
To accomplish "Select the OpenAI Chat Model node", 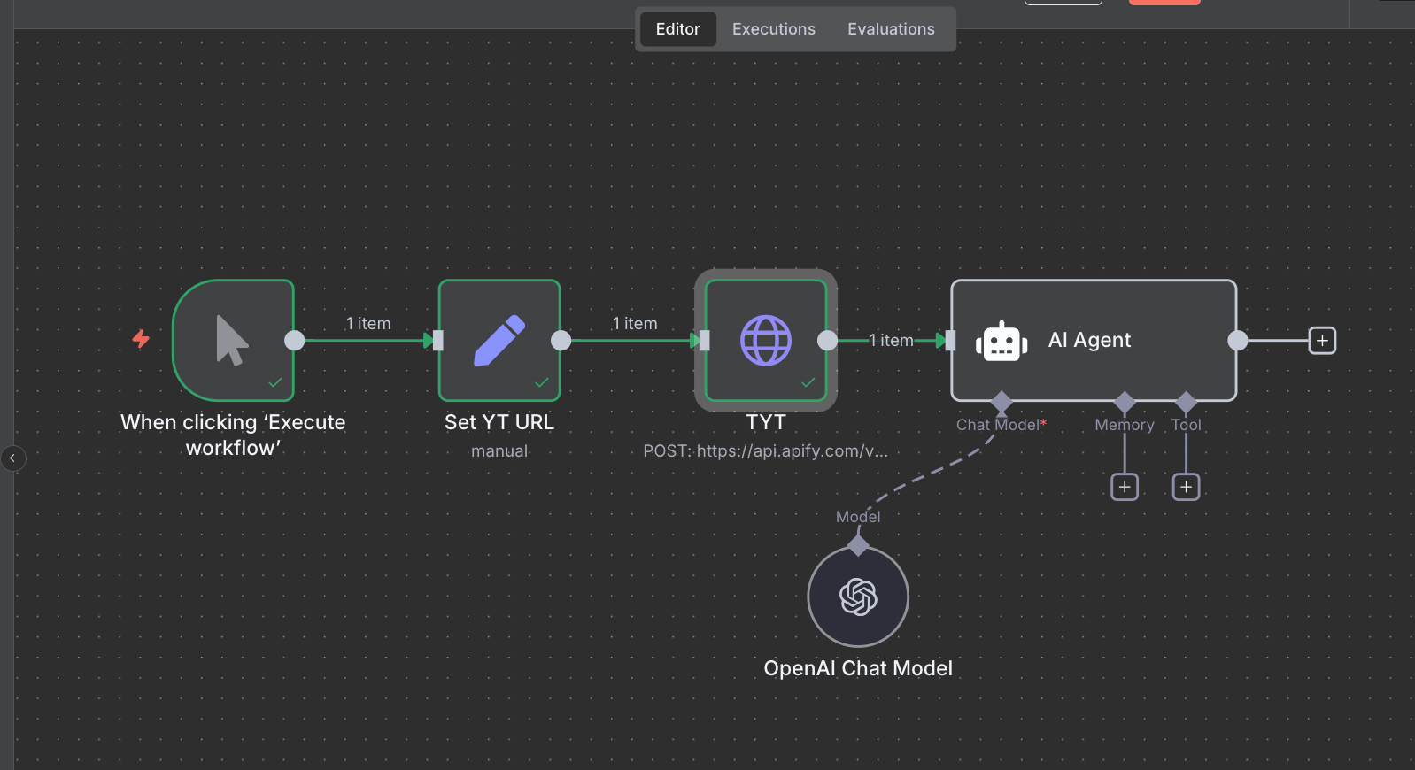I will pos(858,597).
